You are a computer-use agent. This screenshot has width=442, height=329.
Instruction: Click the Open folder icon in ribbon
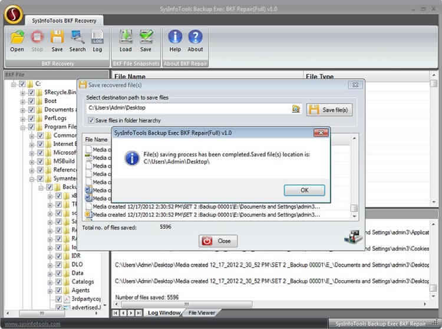click(x=17, y=38)
